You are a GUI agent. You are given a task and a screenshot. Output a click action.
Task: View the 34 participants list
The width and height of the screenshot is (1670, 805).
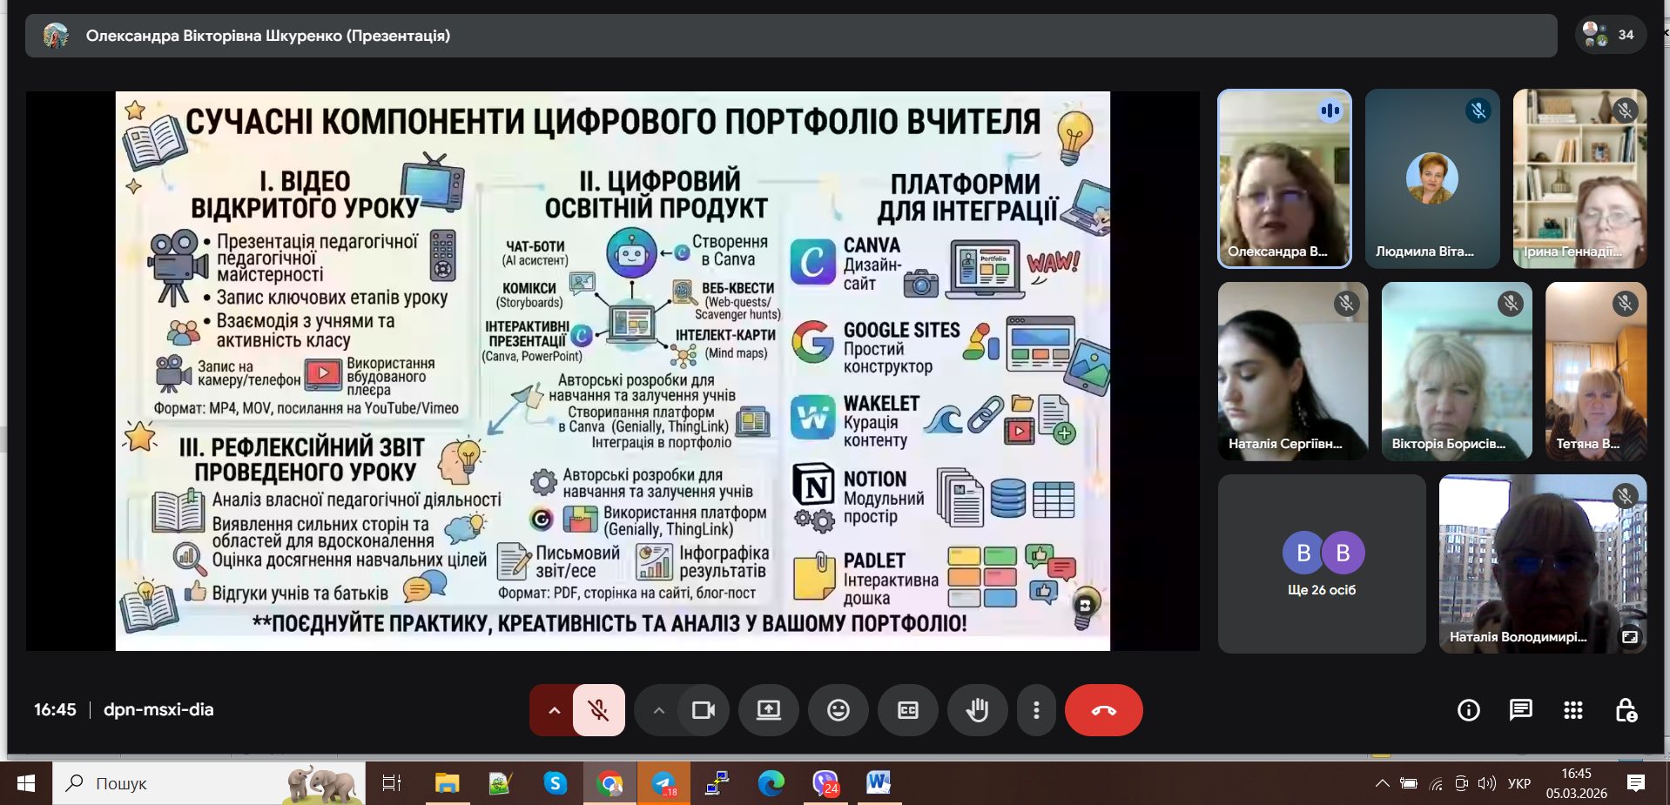tap(1610, 35)
